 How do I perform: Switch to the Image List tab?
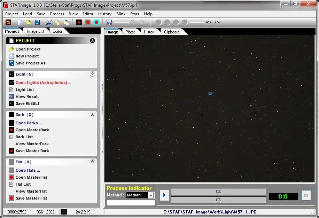(36, 31)
